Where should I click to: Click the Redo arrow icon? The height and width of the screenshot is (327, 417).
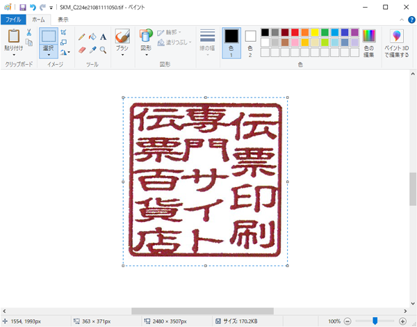42,7
